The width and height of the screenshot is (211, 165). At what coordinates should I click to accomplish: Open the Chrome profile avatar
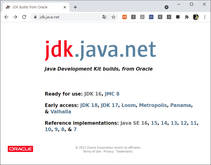196,17
